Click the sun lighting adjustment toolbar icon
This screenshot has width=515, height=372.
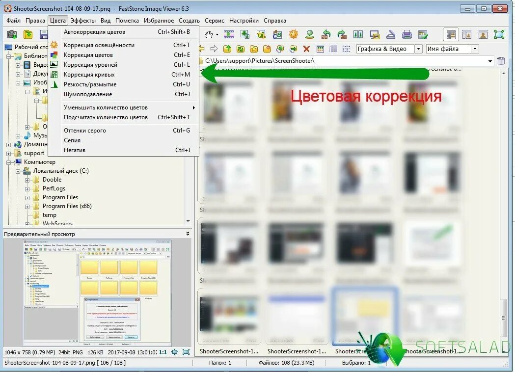click(x=293, y=34)
